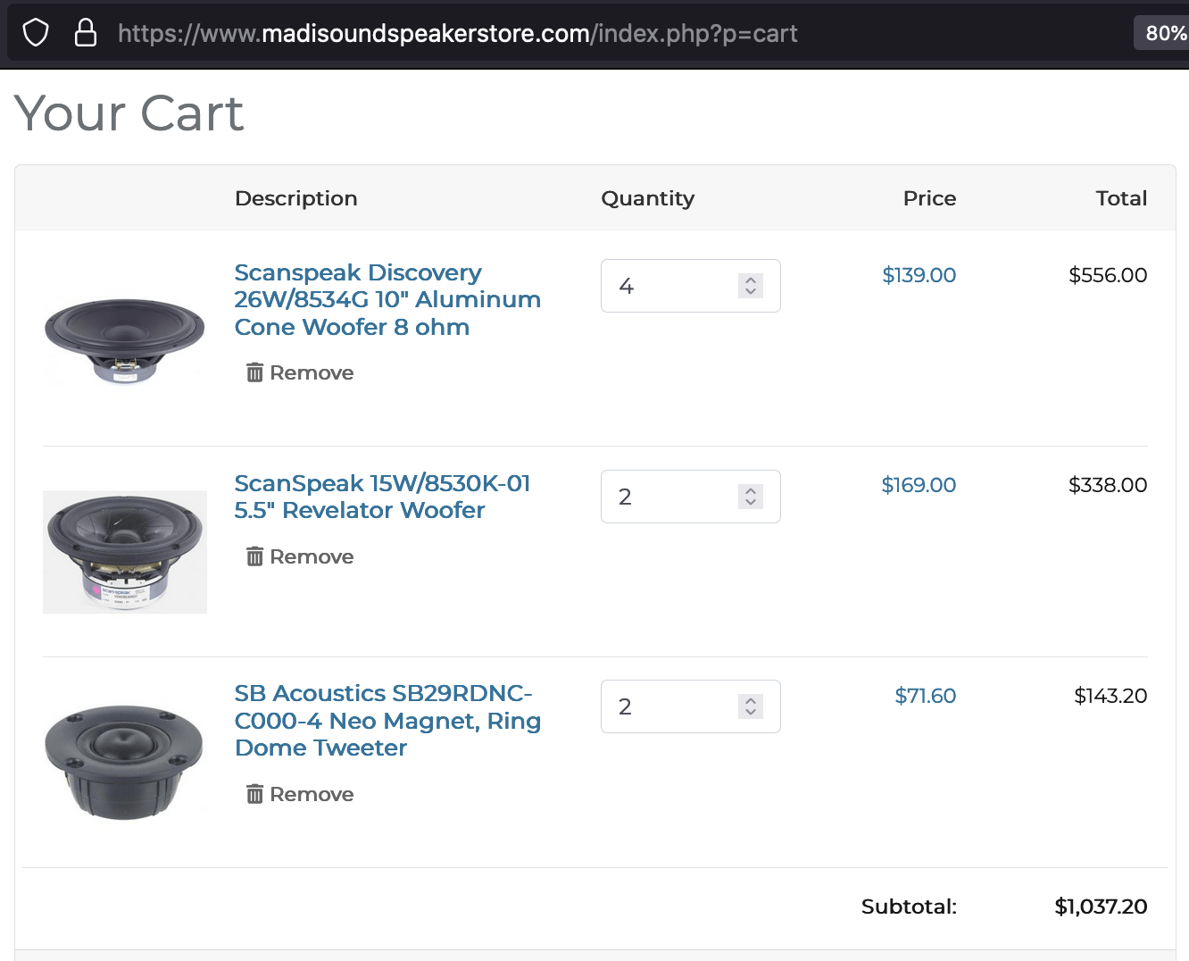This screenshot has height=961, width=1189.
Task: Open ScanSpeak 15W/8530K-01 Revelator Woofer link
Action: coord(382,497)
